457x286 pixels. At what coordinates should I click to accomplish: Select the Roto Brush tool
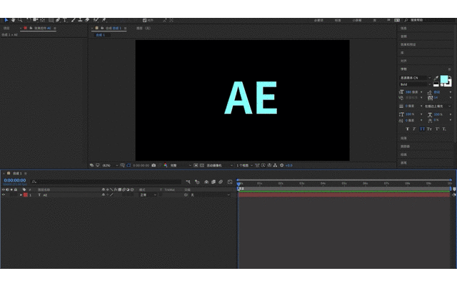tap(96, 20)
